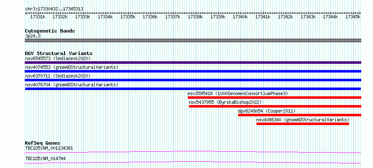Open nsv4074553 (gnomADStructuralVariants) label
This screenshot has height=168, width=373.
(x=72, y=67)
